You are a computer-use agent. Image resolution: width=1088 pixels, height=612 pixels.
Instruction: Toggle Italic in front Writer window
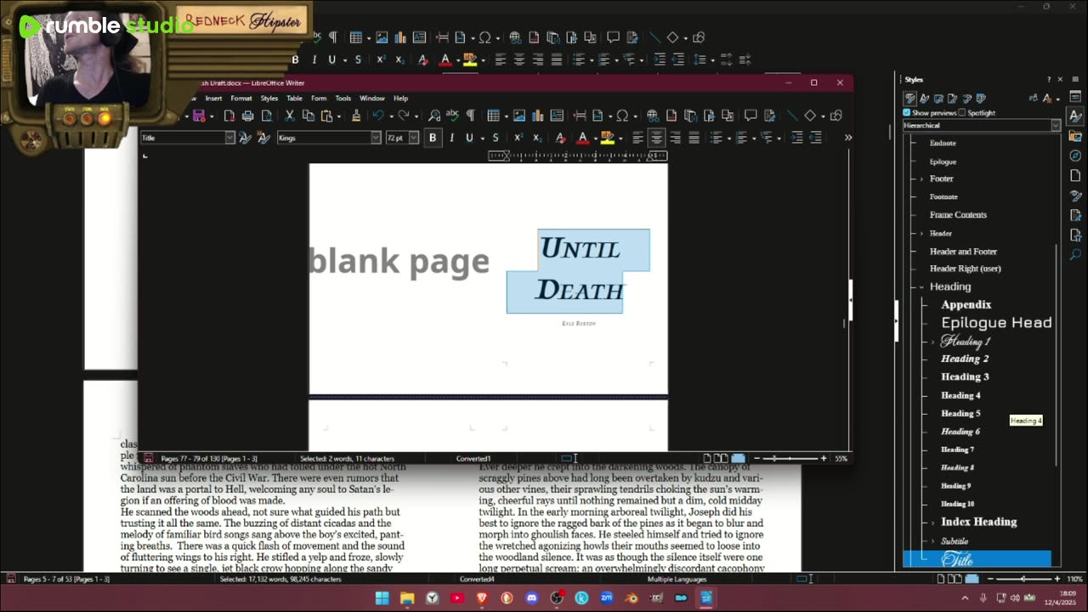(x=451, y=138)
